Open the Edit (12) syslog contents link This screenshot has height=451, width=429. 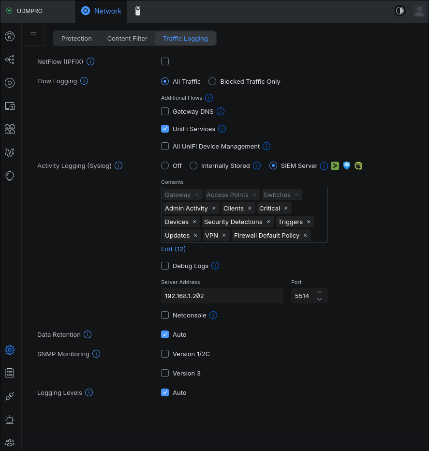click(173, 249)
